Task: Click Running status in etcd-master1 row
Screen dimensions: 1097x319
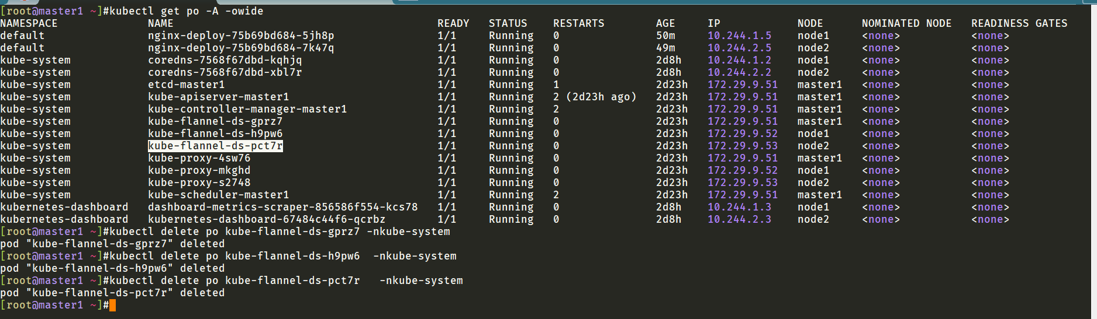Action: [511, 85]
